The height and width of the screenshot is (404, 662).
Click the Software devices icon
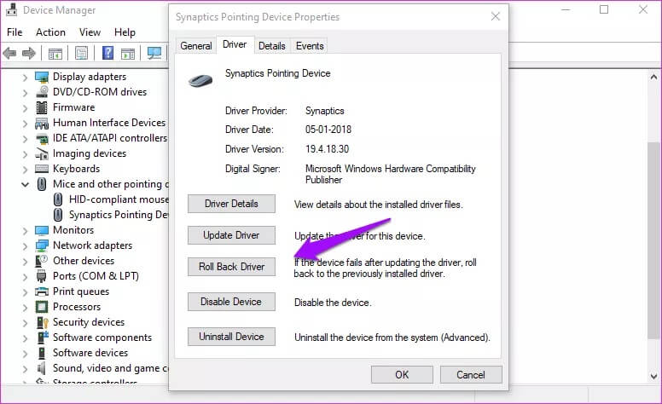coord(41,353)
